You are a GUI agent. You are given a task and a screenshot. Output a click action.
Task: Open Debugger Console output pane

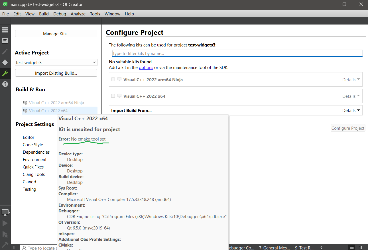pyautogui.click(x=242, y=248)
